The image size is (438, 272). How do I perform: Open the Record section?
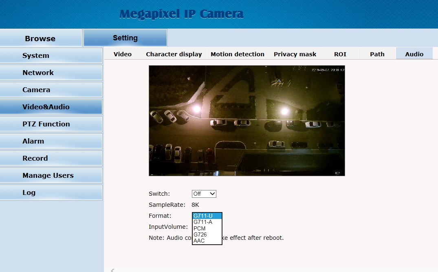(51, 158)
